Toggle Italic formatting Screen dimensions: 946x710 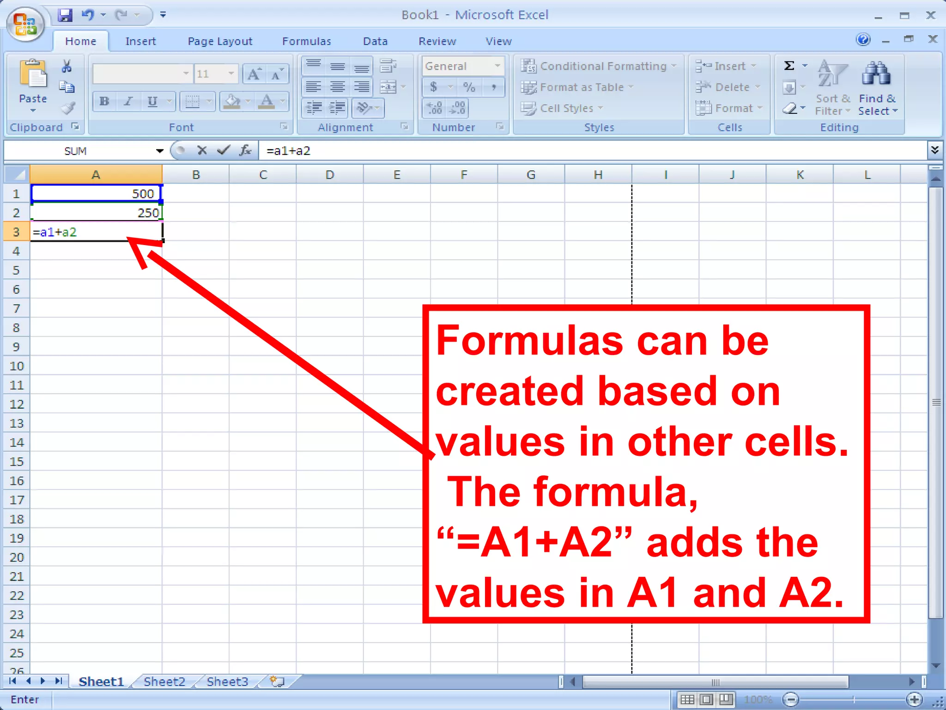coord(128,101)
